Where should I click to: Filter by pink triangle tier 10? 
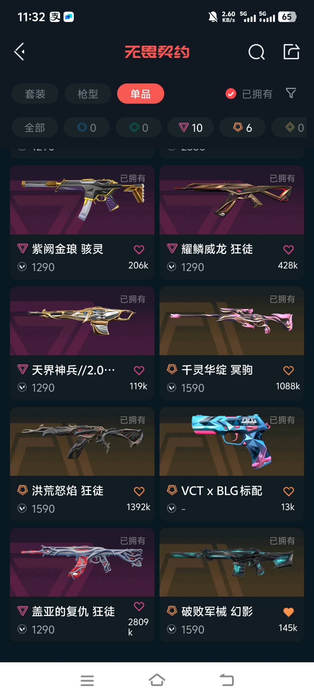tap(190, 128)
